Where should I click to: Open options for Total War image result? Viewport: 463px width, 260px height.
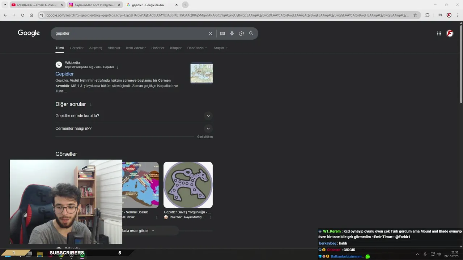coord(210,217)
